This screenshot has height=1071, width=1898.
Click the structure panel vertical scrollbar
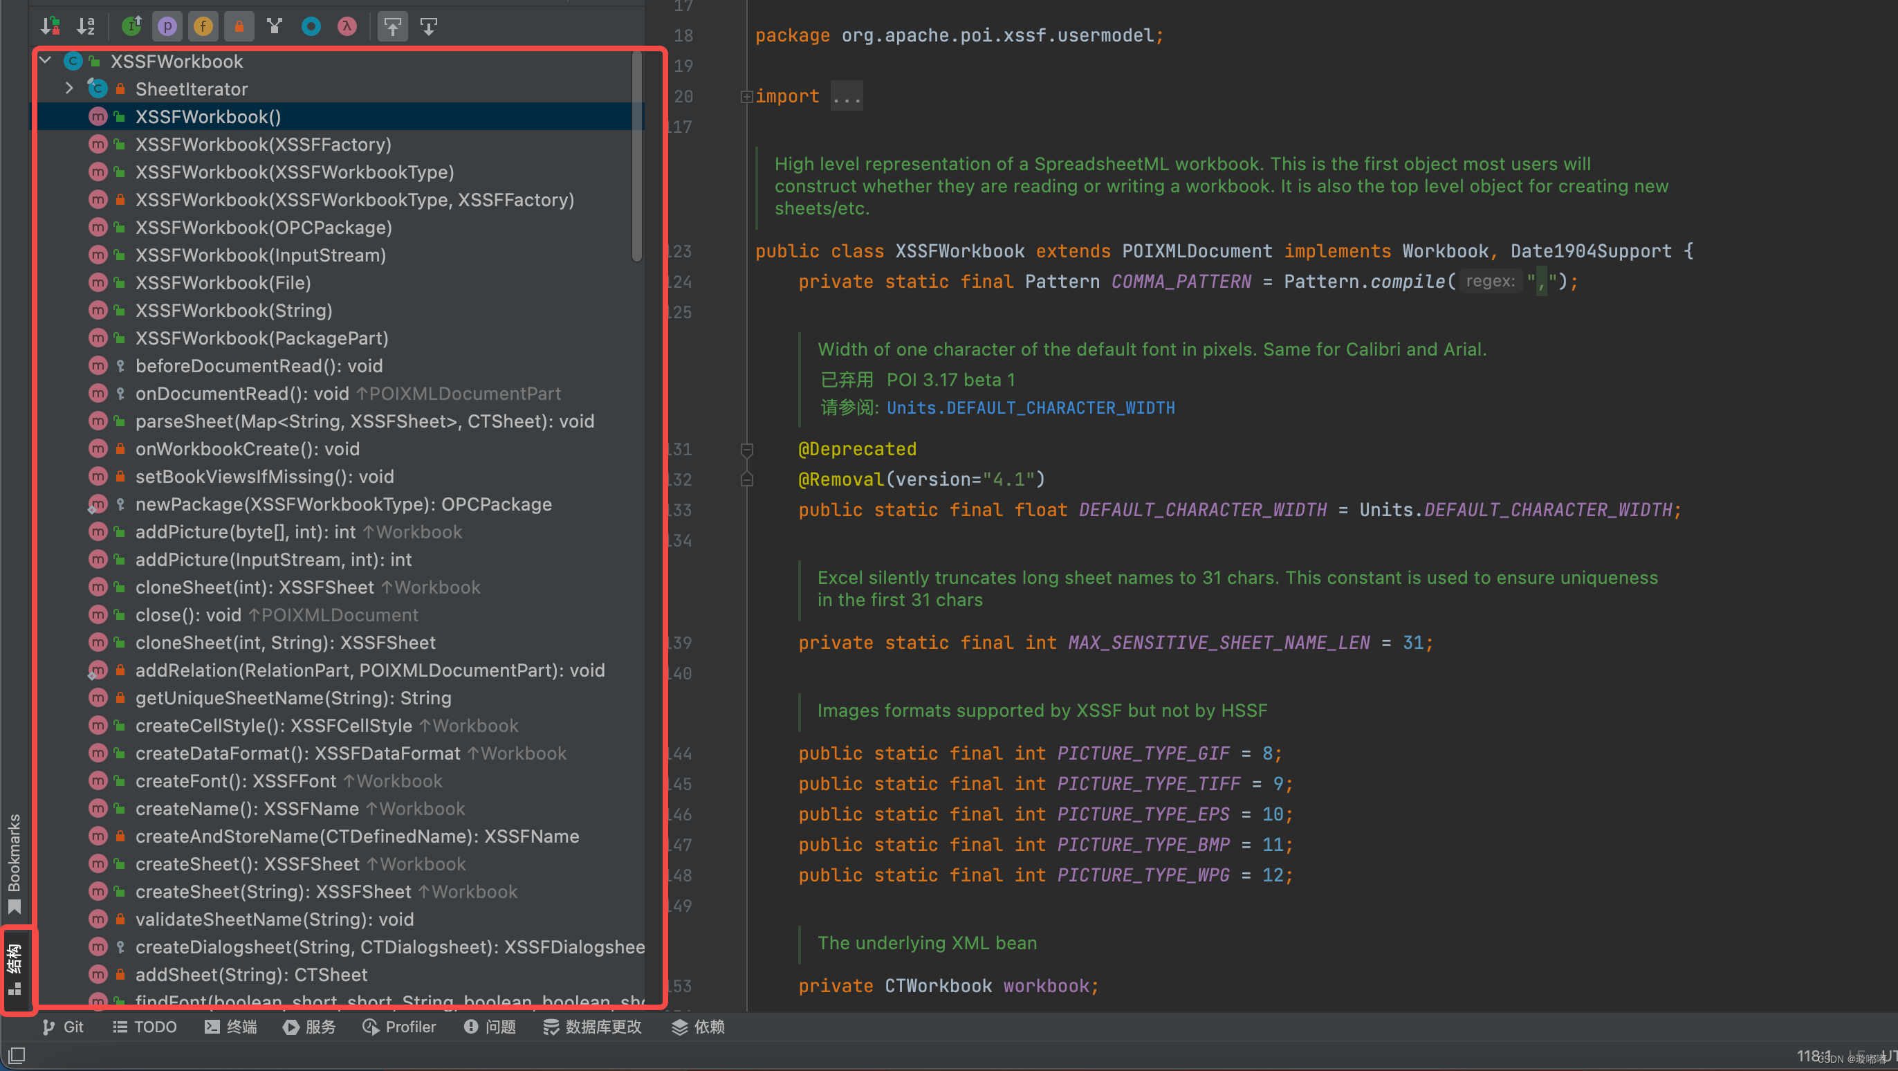pyautogui.click(x=636, y=156)
